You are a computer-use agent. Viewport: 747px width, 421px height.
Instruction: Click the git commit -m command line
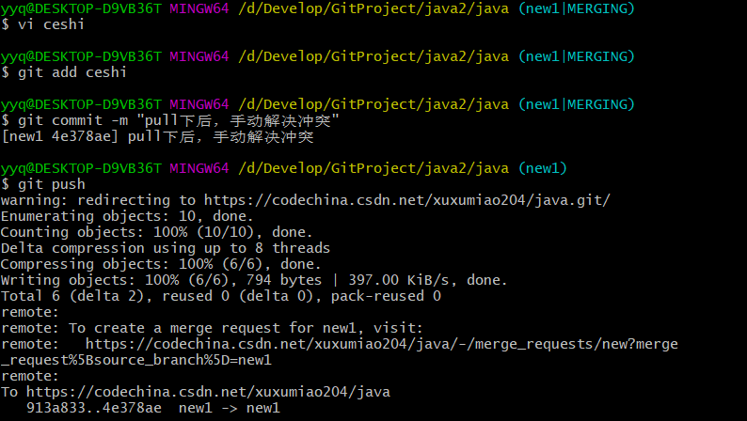tap(170, 120)
